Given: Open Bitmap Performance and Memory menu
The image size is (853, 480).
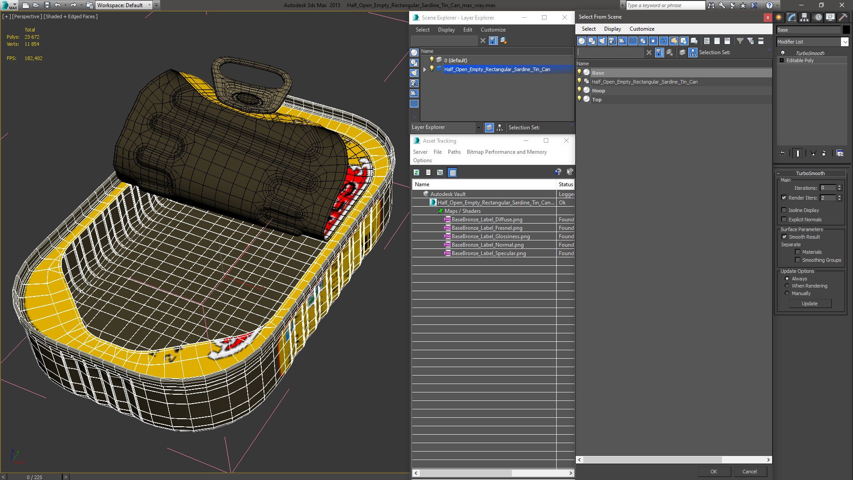Looking at the screenshot, I should pyautogui.click(x=506, y=152).
